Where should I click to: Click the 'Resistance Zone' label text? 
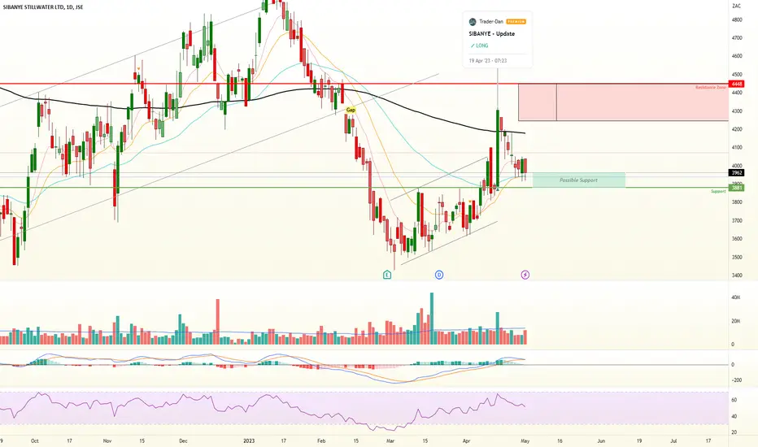(x=711, y=88)
